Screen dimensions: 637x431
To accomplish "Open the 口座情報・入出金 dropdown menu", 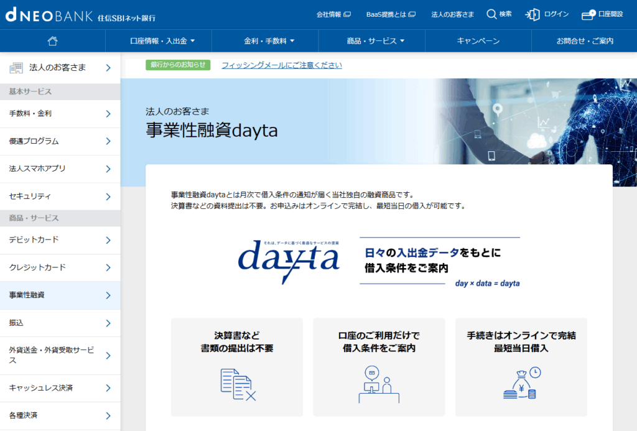I will point(162,41).
